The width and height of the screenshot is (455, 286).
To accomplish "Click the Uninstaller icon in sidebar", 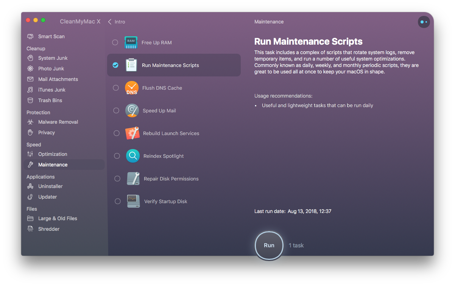I will coord(30,186).
